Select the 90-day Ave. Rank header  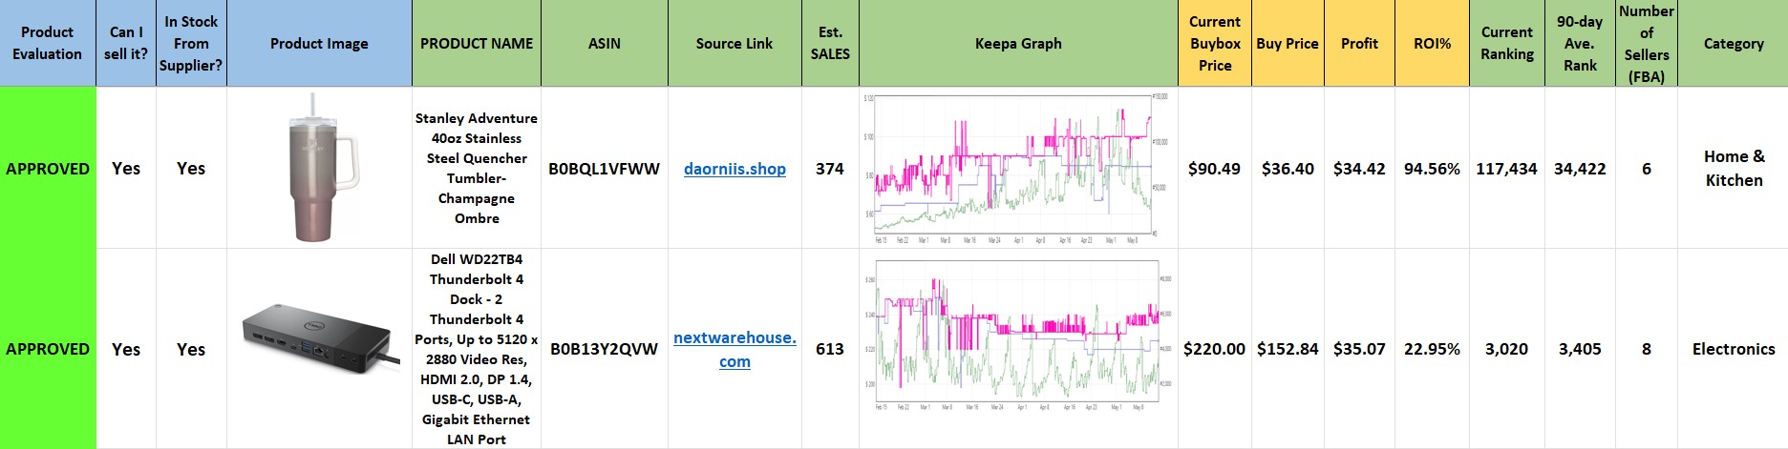1580,44
